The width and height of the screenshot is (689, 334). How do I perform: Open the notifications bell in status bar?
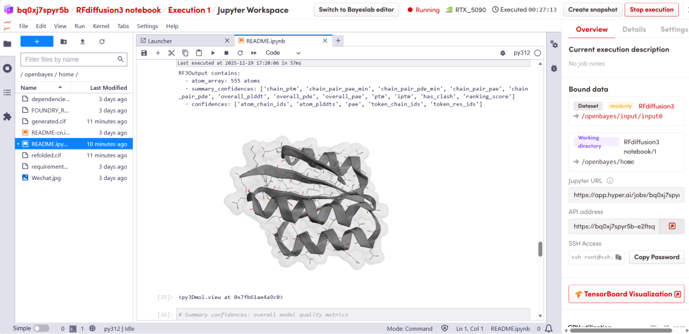tap(549, 328)
